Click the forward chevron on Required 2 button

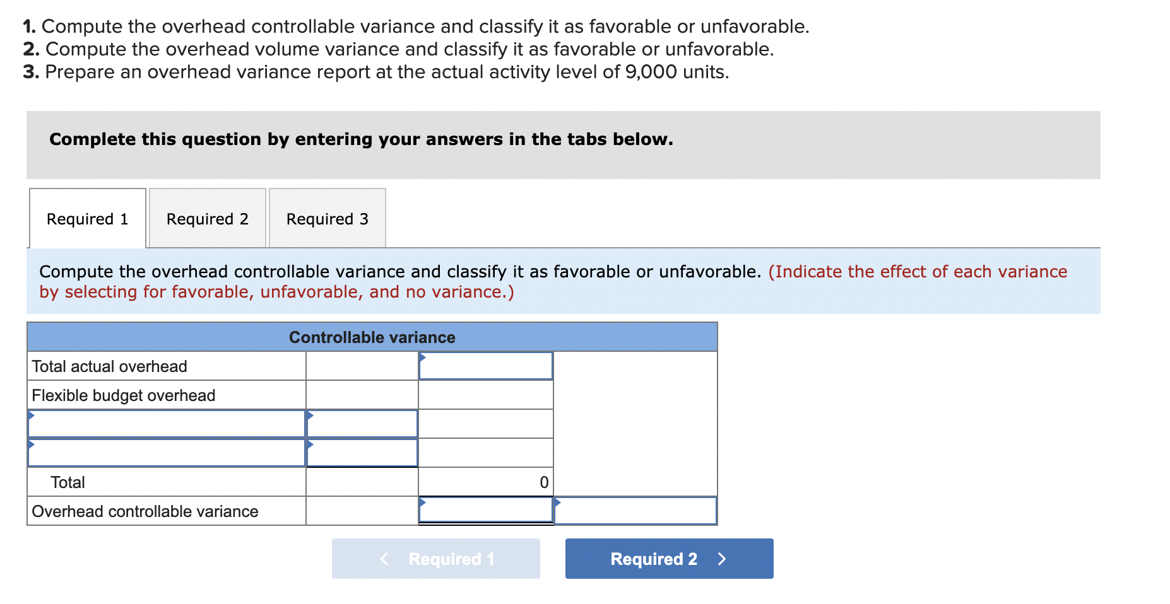[722, 558]
